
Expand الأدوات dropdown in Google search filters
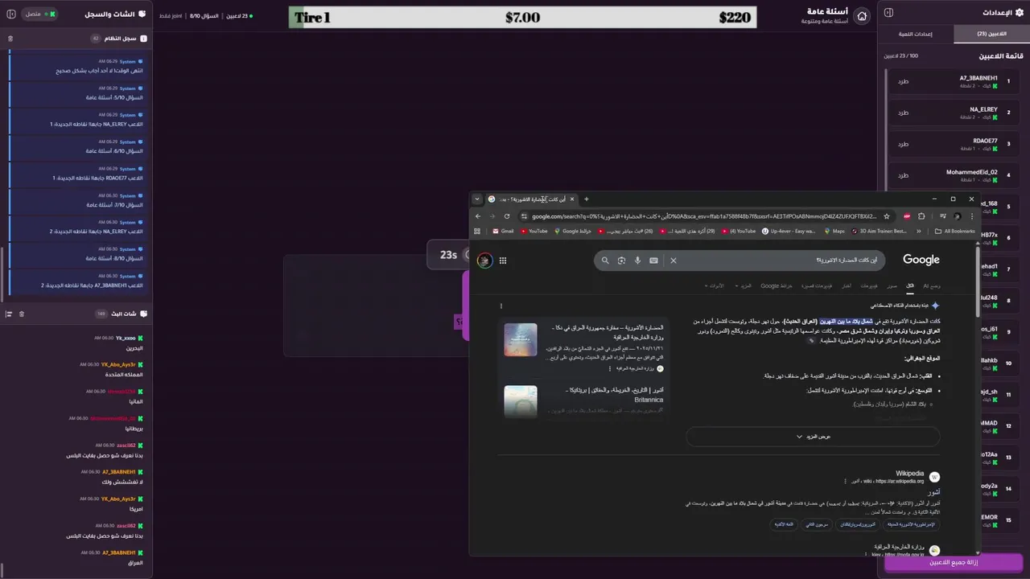coord(715,285)
